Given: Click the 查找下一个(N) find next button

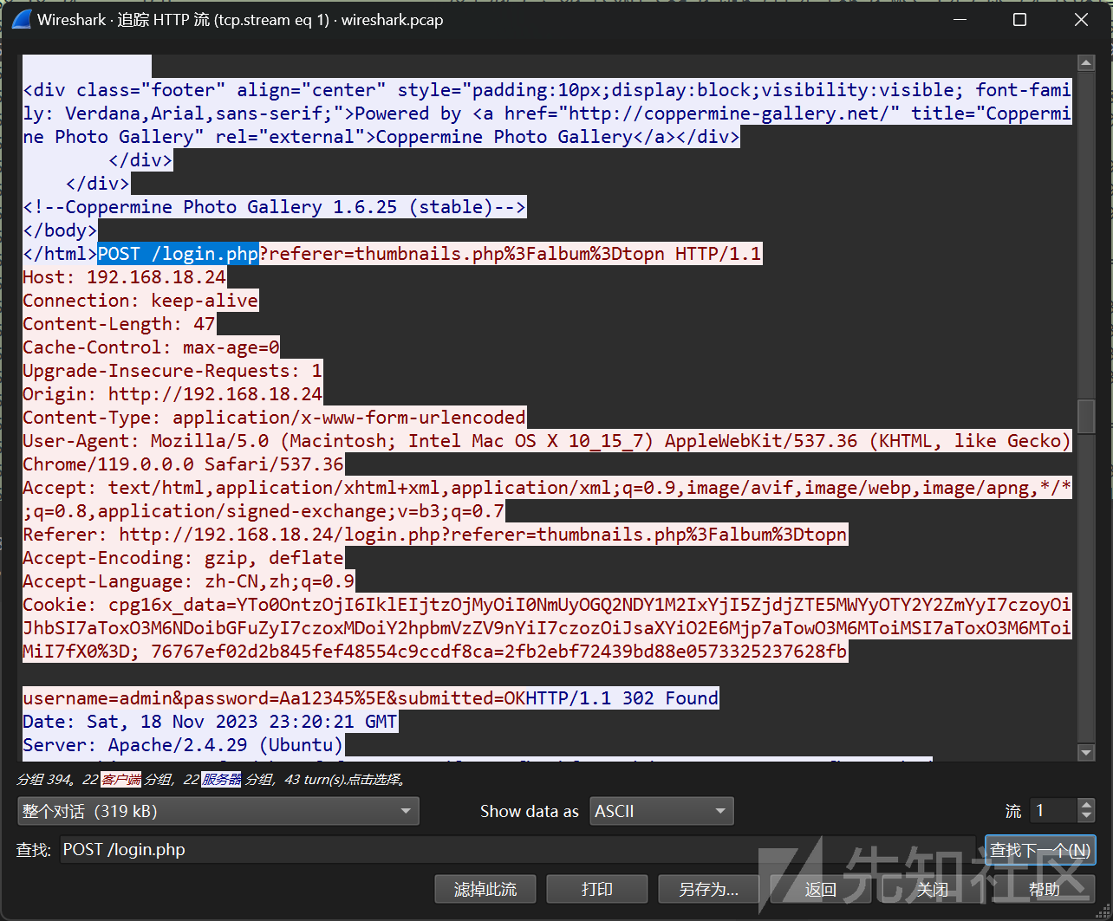Looking at the screenshot, I should (x=1040, y=850).
